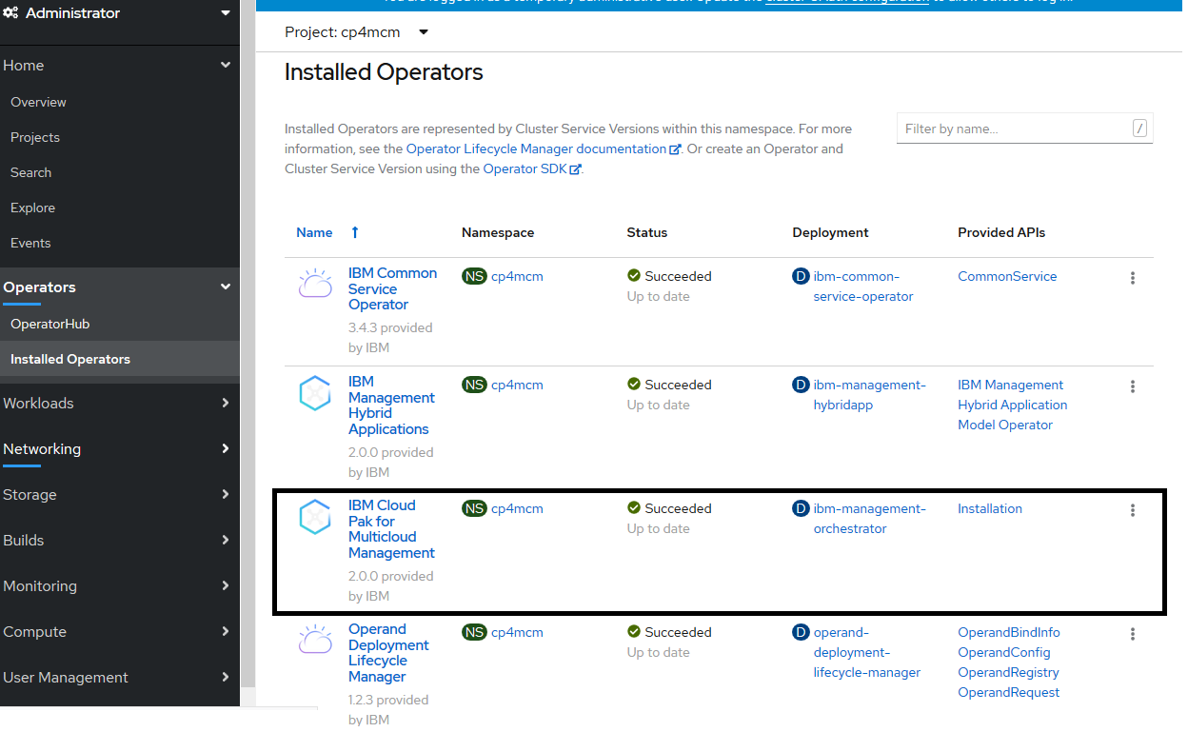
Task: Click the IBM Management Hybrid Applications hexagon icon
Action: click(315, 391)
